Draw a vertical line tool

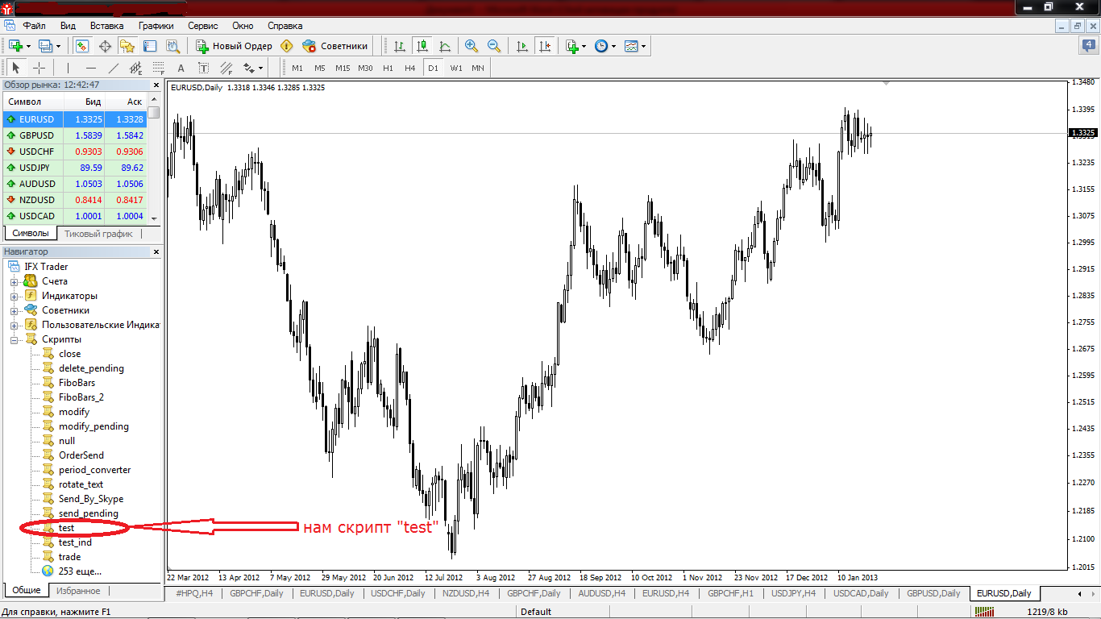point(68,69)
